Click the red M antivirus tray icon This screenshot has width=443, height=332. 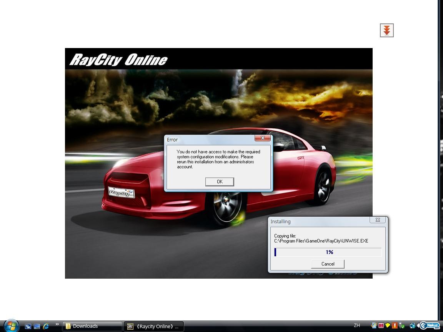click(381, 325)
